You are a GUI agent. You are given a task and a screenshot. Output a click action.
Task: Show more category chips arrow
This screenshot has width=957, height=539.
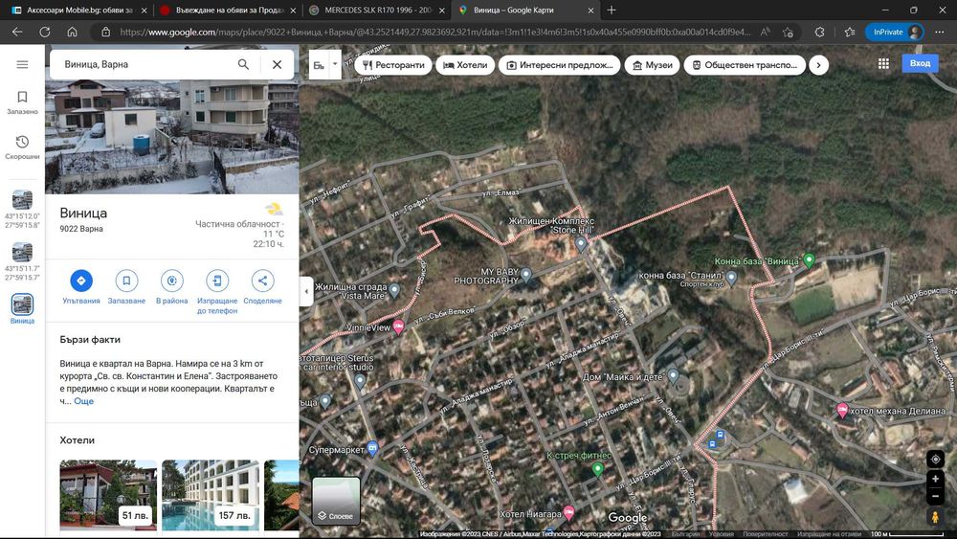point(818,65)
